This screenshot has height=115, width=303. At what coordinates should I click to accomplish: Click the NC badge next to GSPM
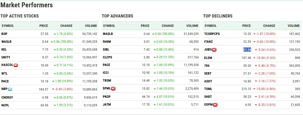(215, 105)
